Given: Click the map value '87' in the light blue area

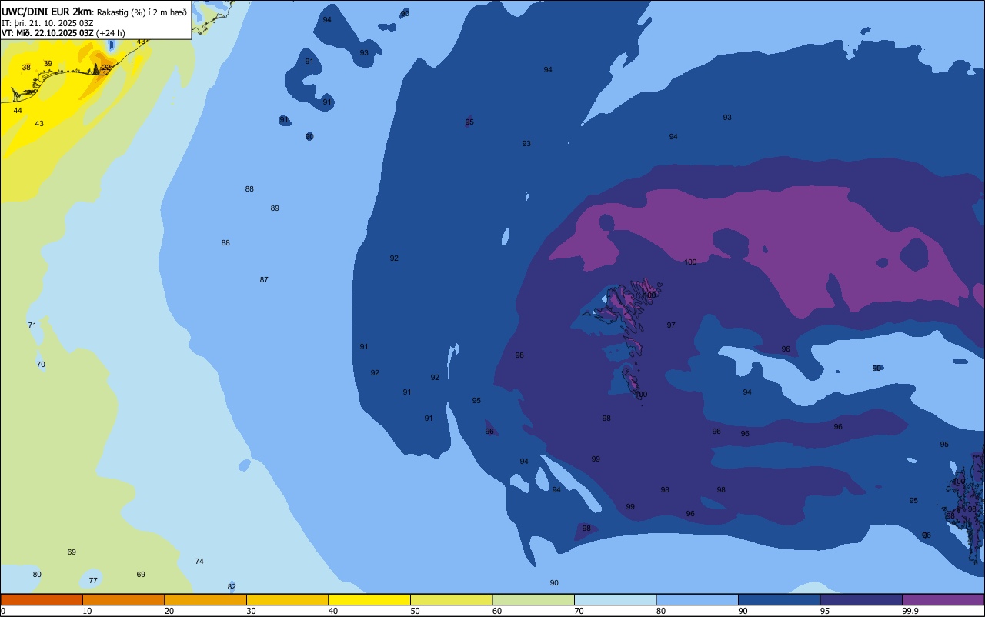Looking at the screenshot, I should tap(264, 280).
